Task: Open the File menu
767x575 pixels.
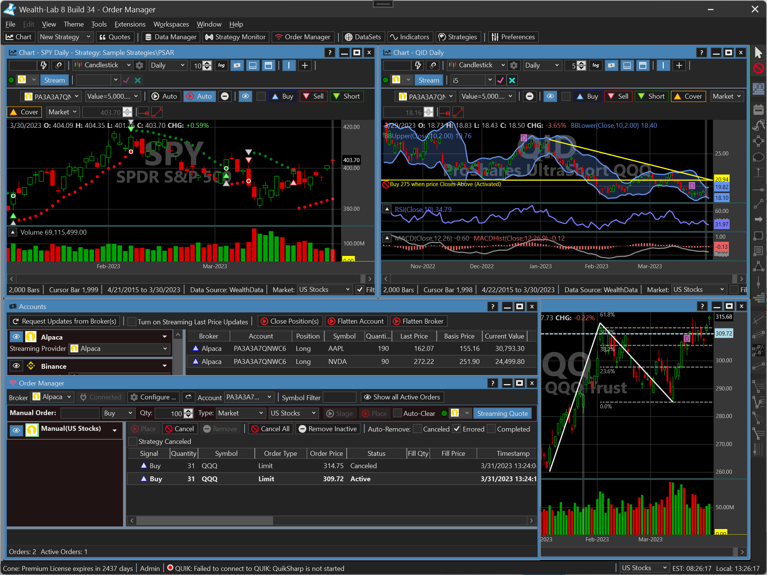Action: tap(10, 24)
